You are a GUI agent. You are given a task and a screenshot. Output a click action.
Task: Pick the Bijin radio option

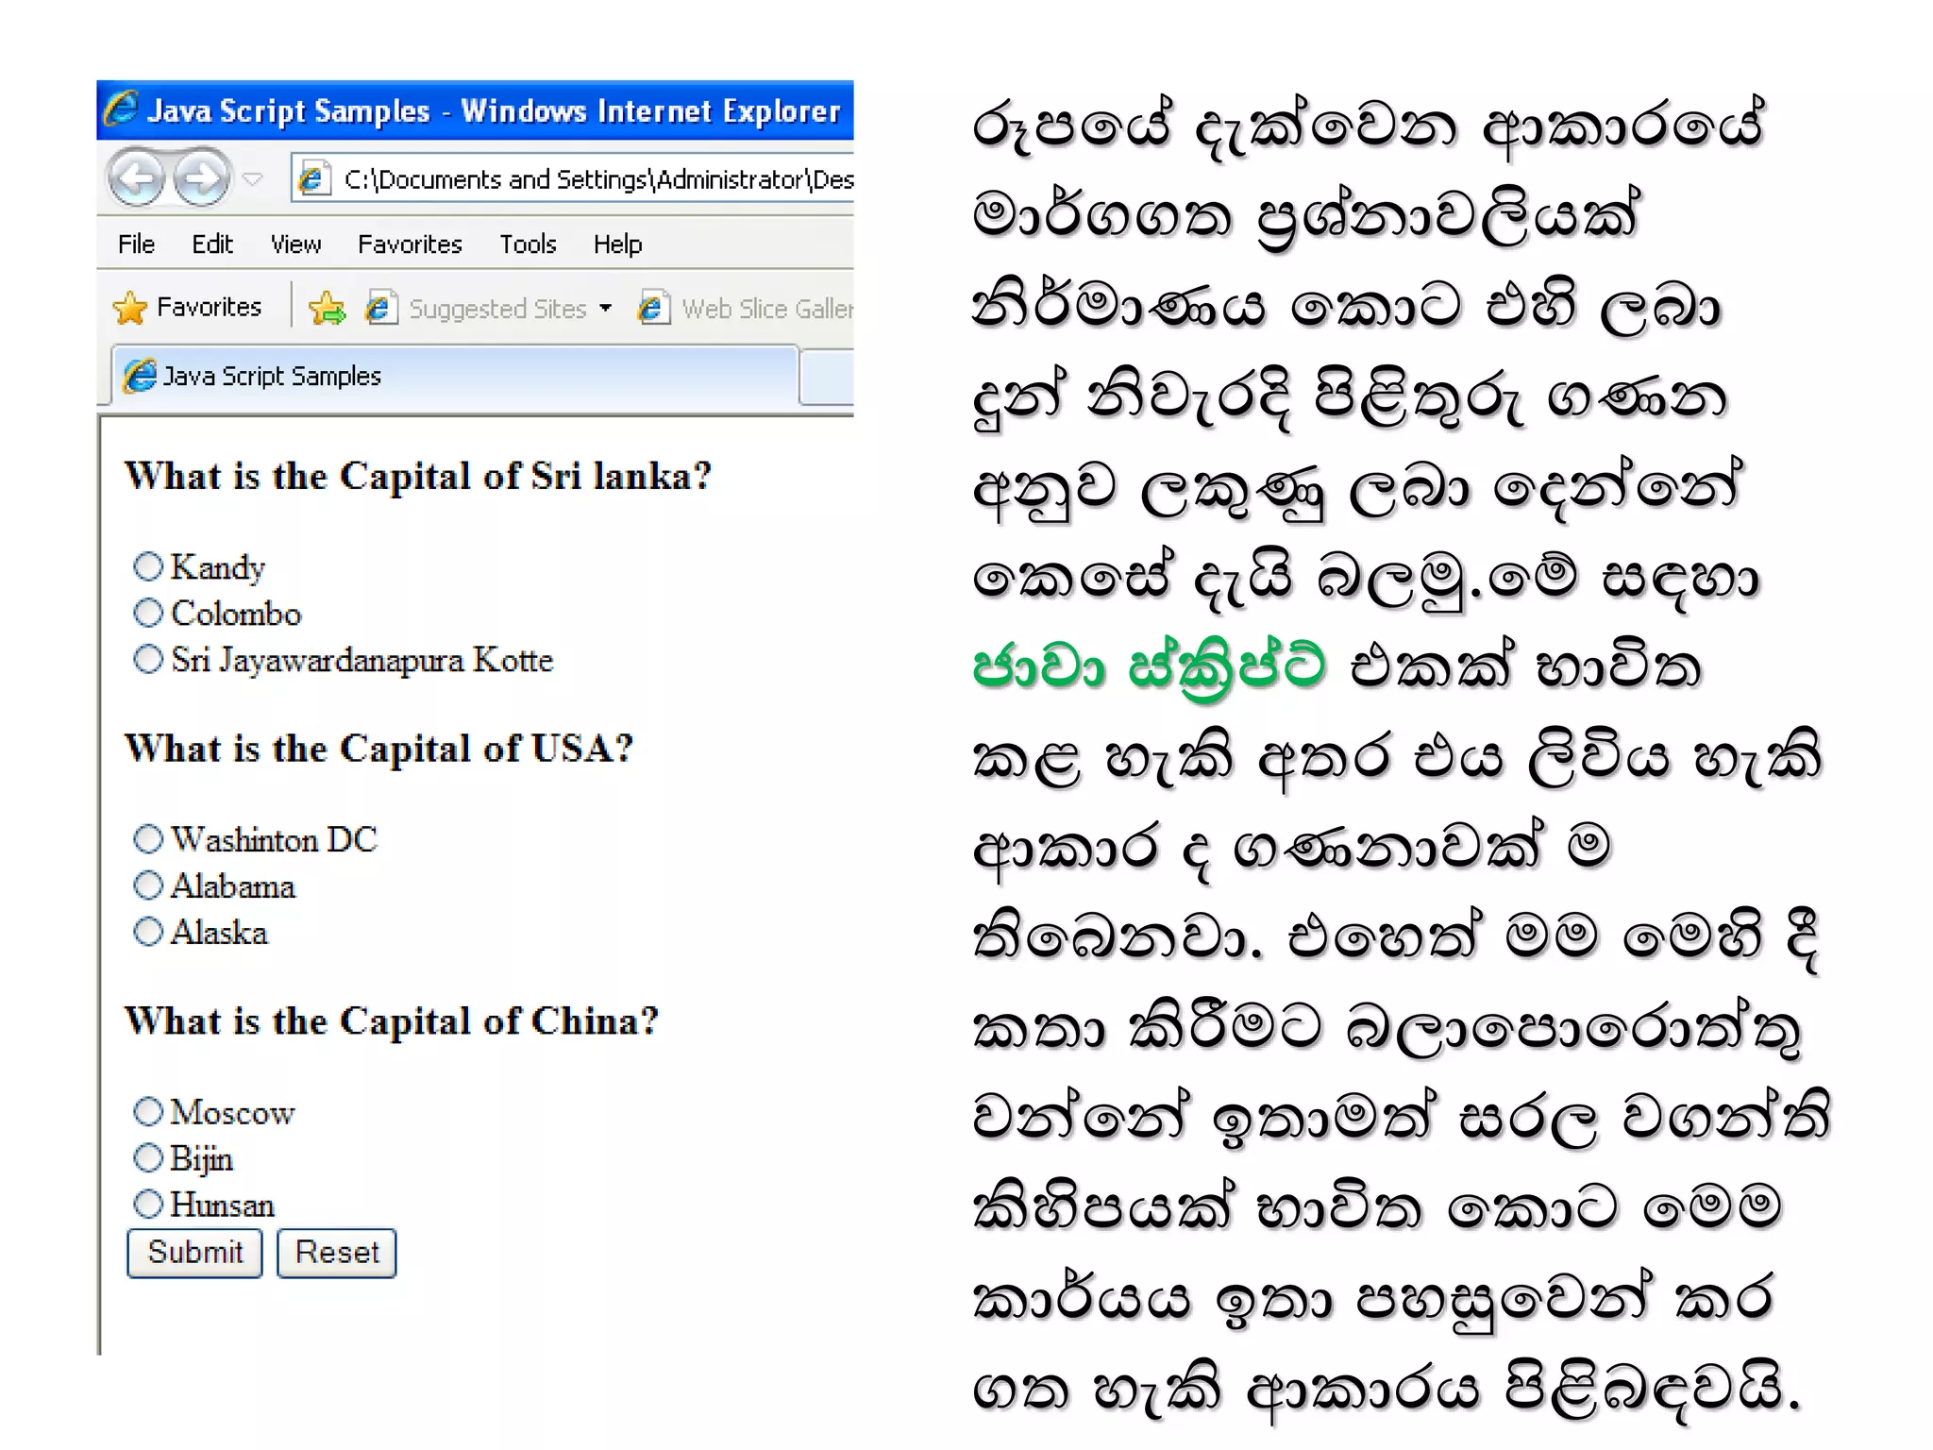148,1157
